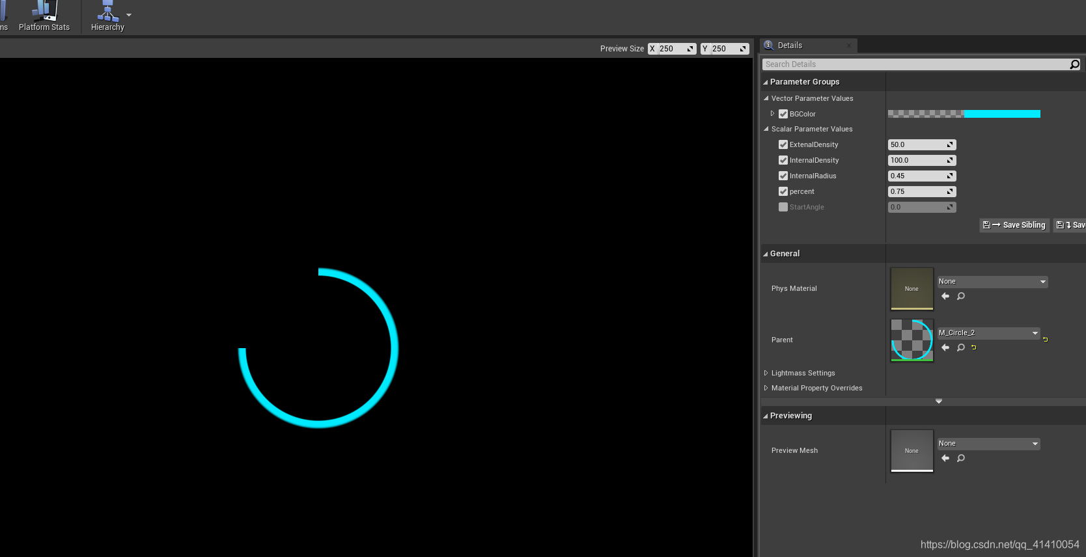Open the Hierarchy toolbar button
This screenshot has width=1086, height=557.
point(107,16)
